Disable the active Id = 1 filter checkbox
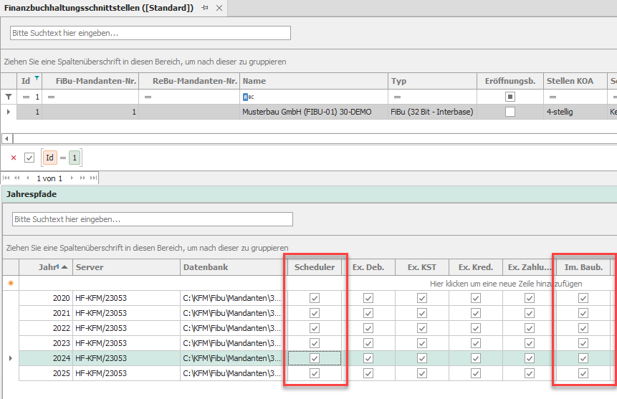 [x=29, y=158]
